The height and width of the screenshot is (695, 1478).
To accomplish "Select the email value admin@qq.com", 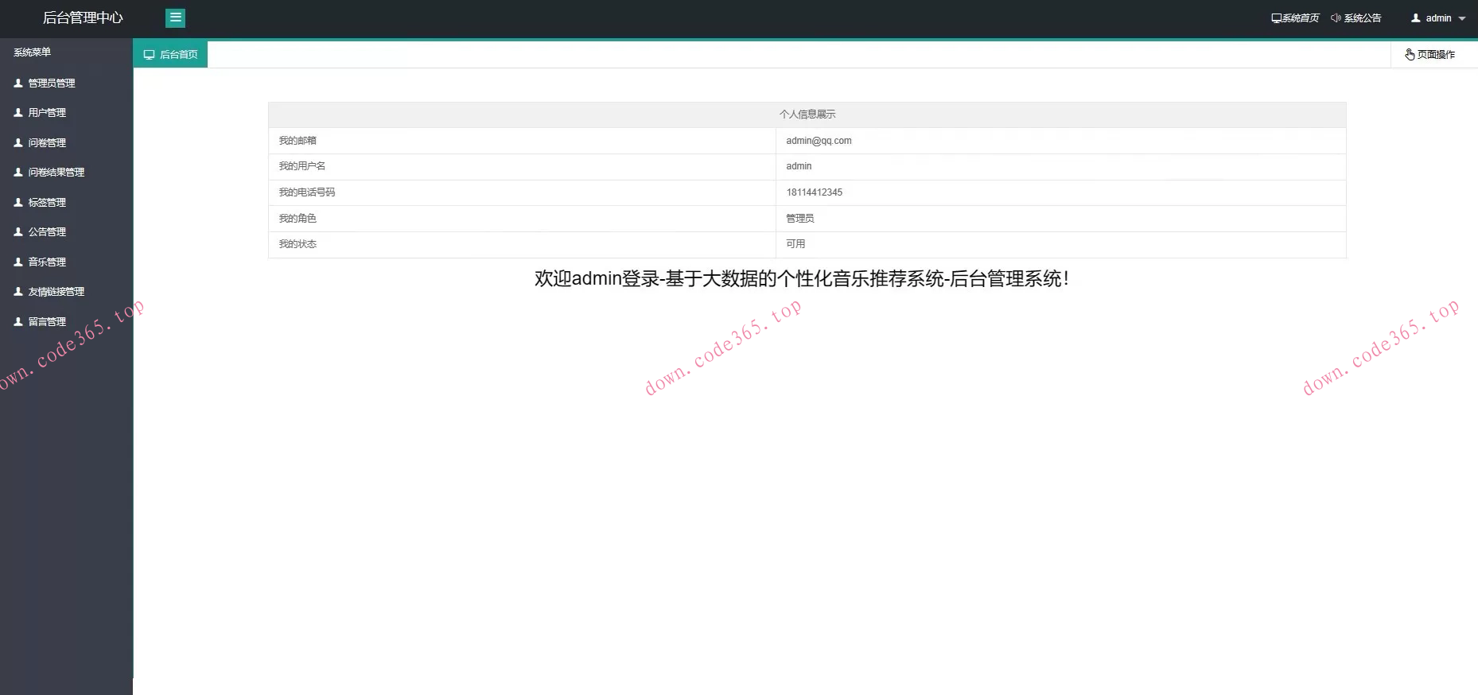I will 819,141.
